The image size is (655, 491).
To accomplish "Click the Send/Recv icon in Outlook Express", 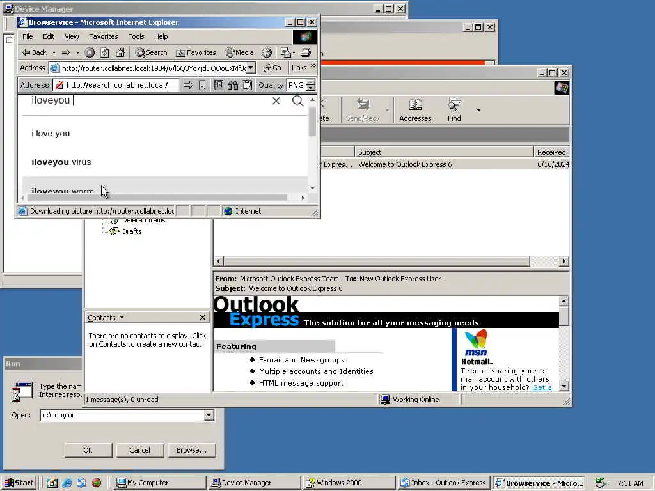I will (363, 110).
